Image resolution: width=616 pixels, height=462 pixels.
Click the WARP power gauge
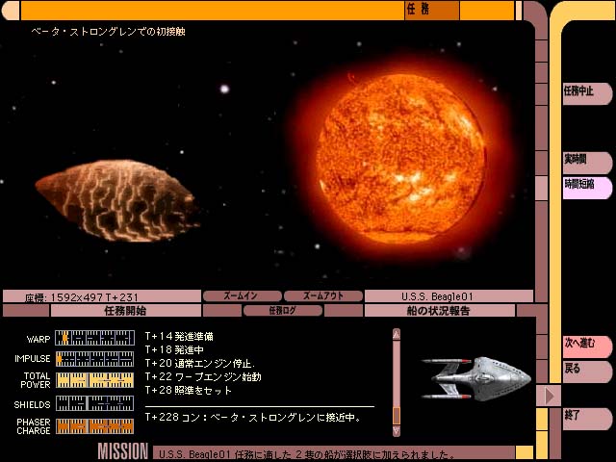click(94, 338)
